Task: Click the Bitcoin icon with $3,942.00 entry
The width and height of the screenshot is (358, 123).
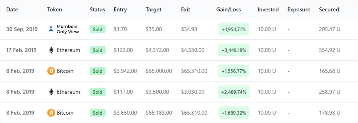Action: (x=51, y=71)
